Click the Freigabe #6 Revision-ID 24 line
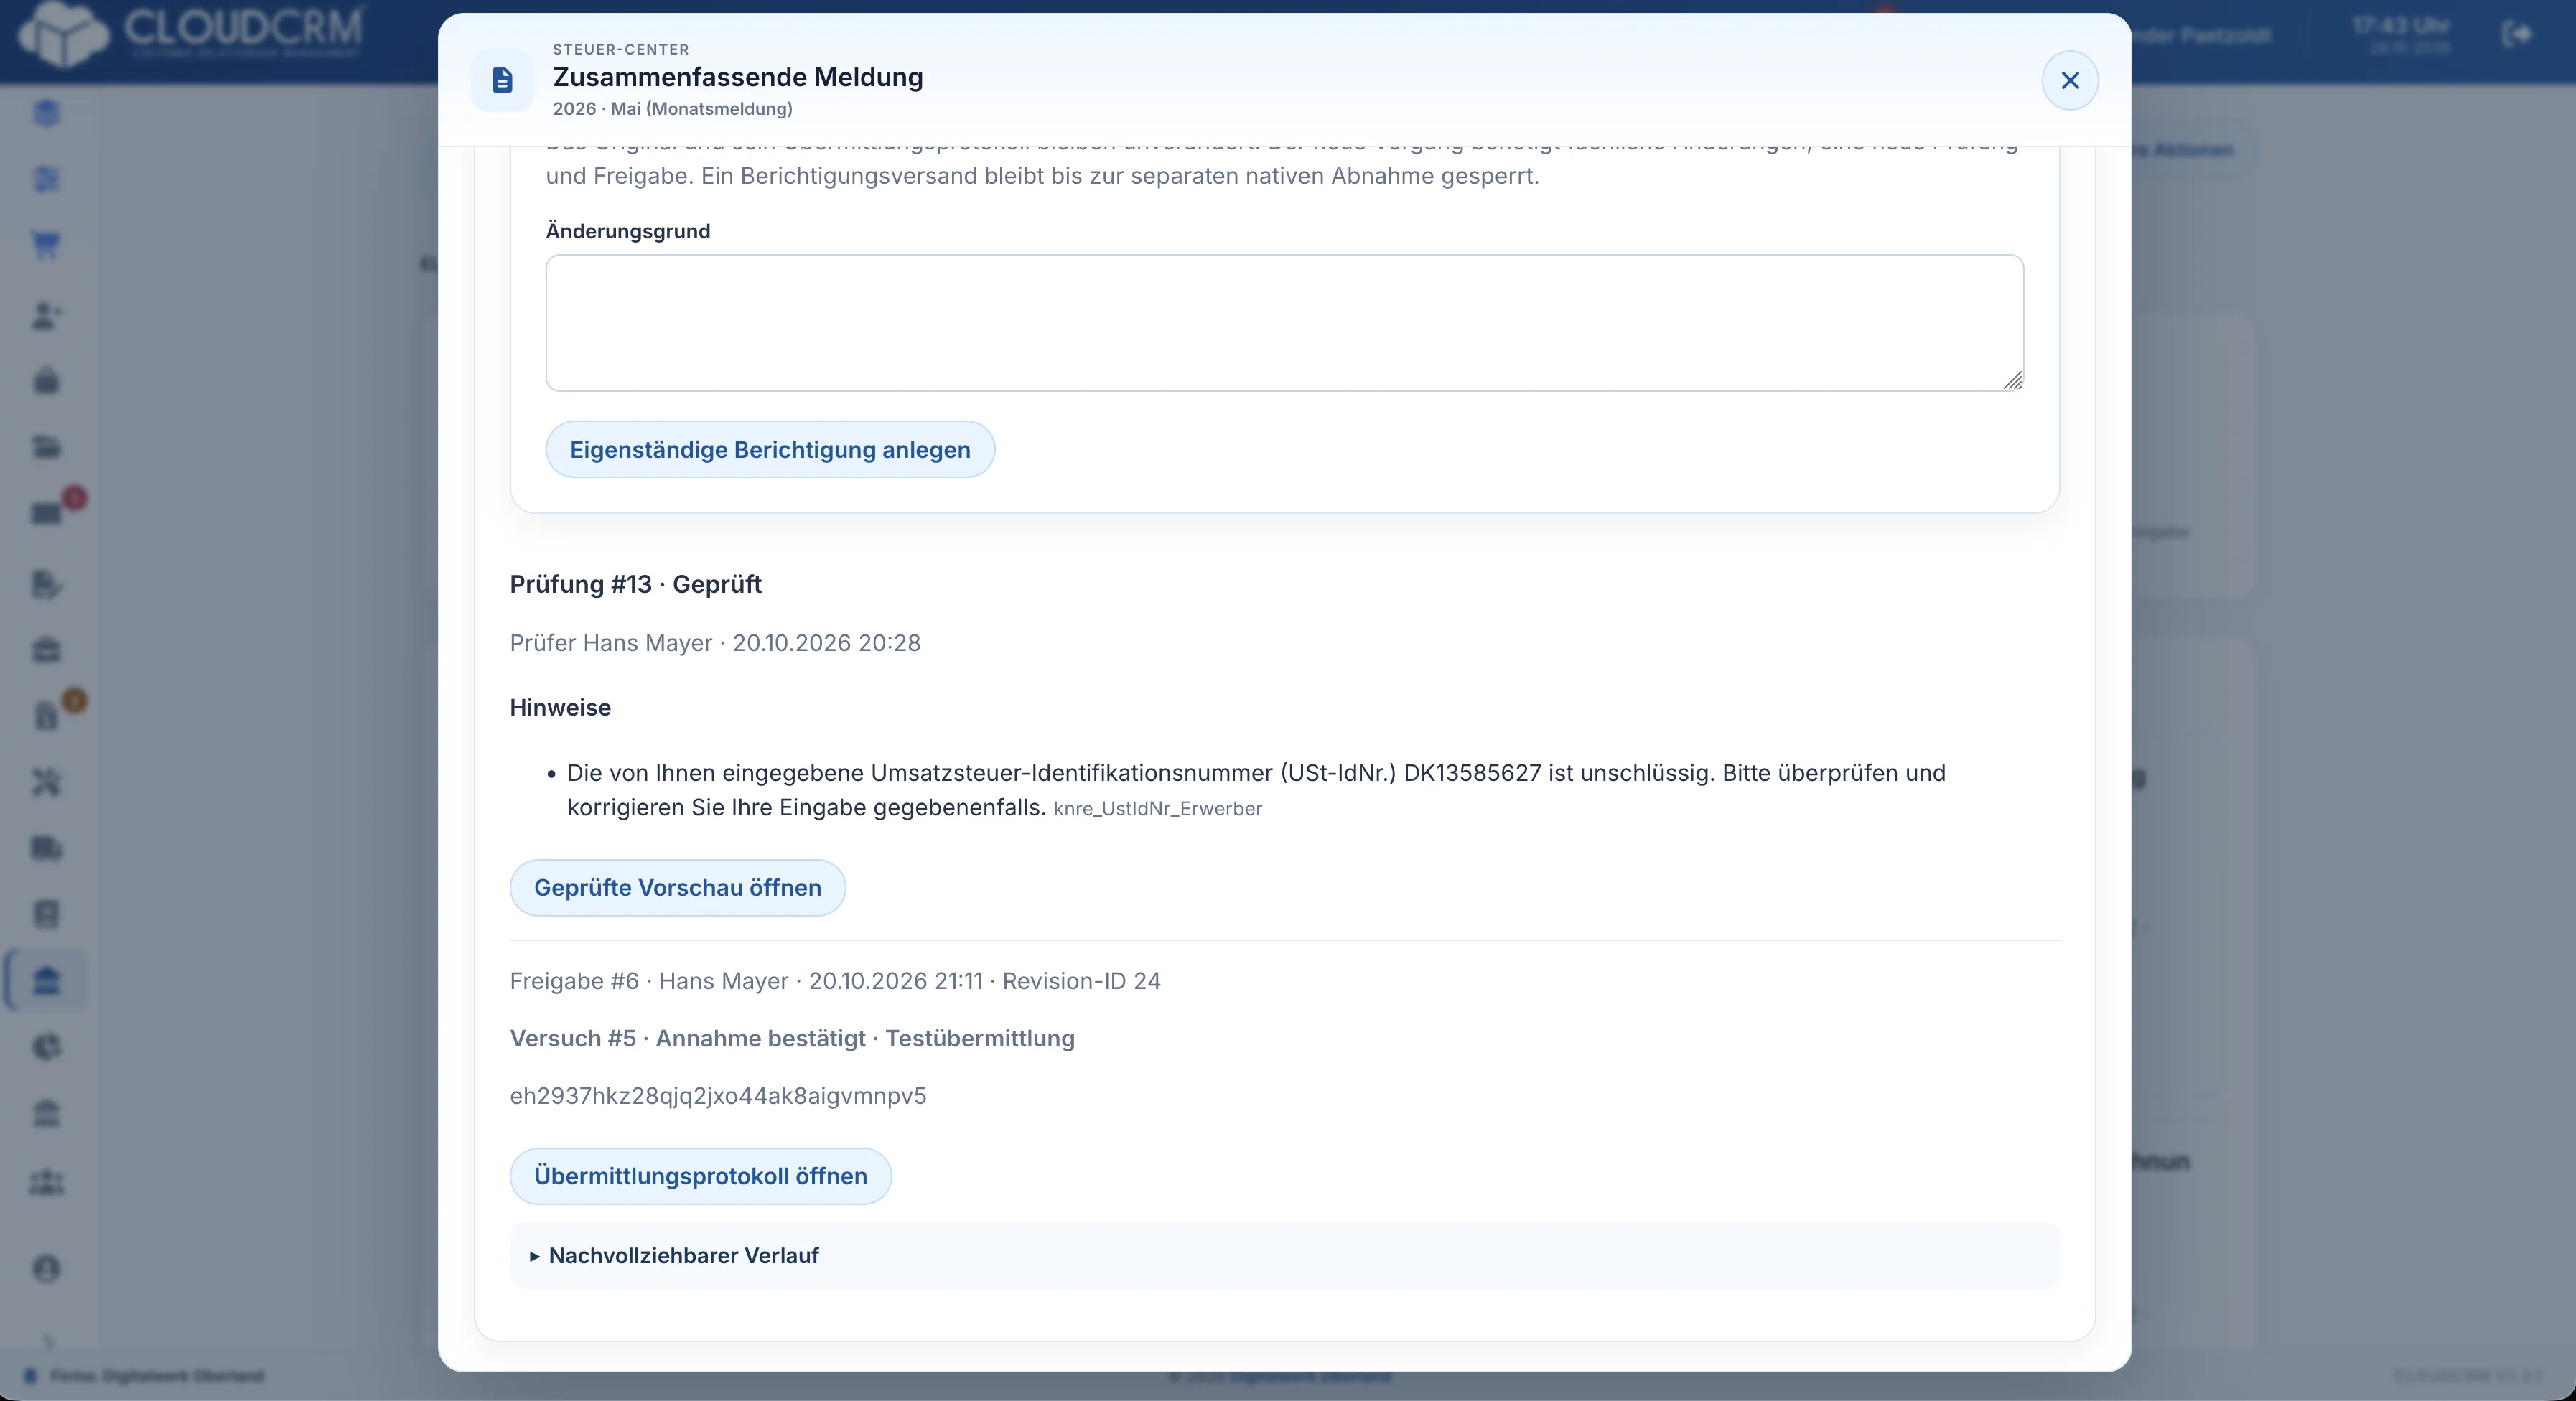 click(835, 981)
